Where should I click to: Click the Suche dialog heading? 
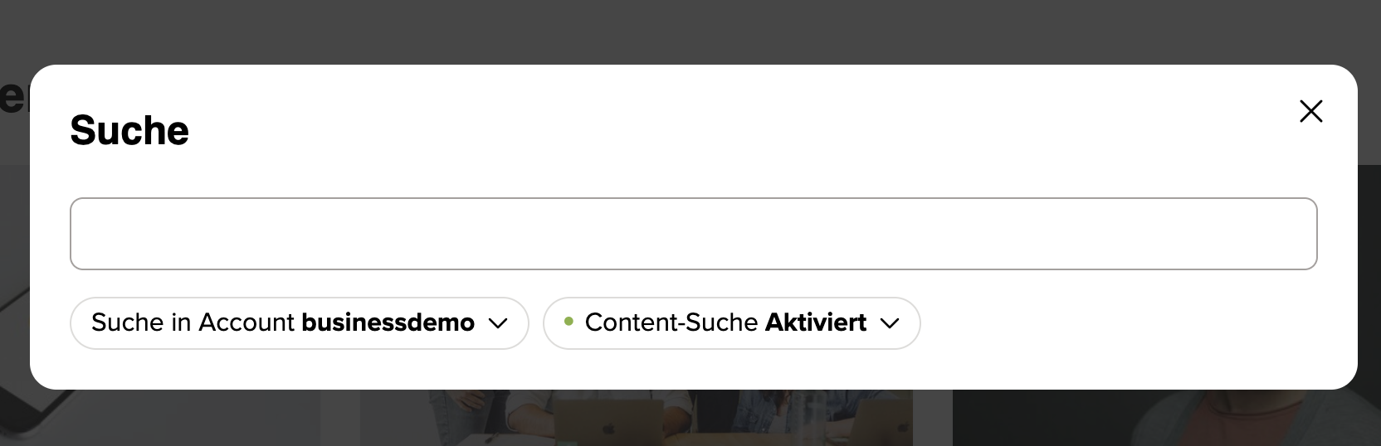point(129,130)
